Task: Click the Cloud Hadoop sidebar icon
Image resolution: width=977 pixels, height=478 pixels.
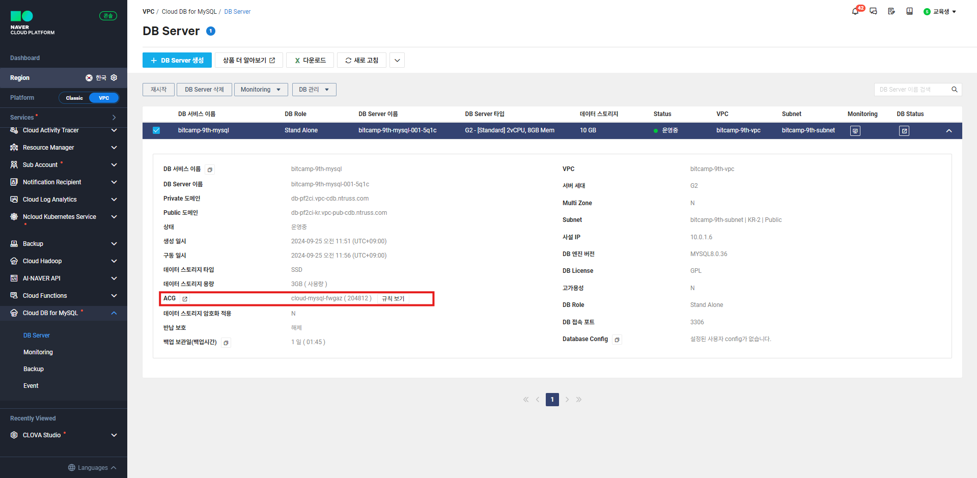Action: coord(14,261)
